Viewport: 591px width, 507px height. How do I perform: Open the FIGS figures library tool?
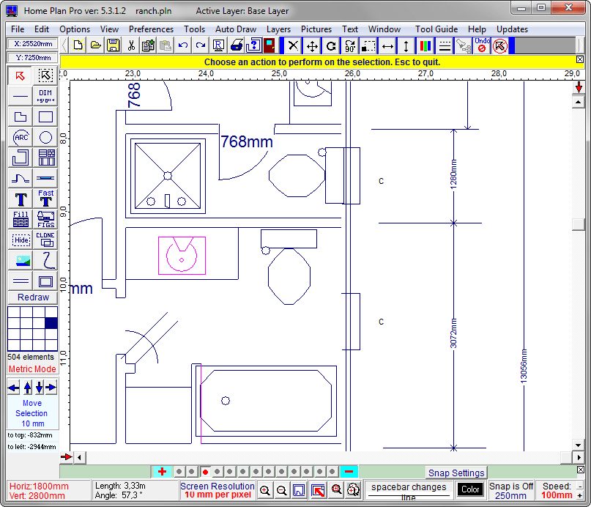[45, 219]
